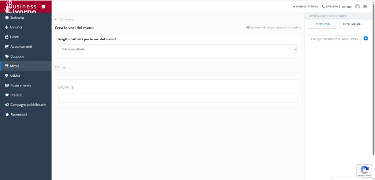Click the hamburger icon beside Business Livorno logo
375x180 pixels.
click(44, 6)
